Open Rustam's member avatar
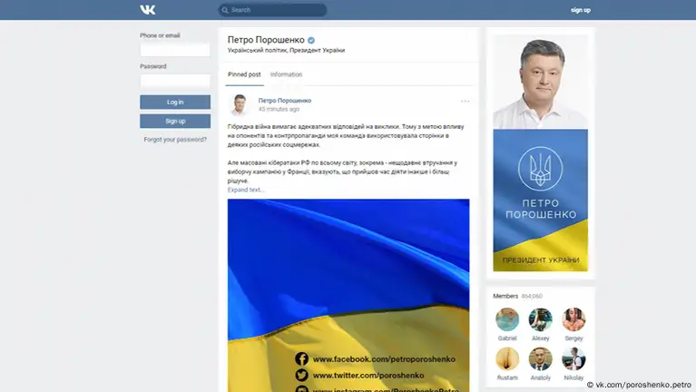Viewport: 696px width, 392px height. (x=507, y=358)
